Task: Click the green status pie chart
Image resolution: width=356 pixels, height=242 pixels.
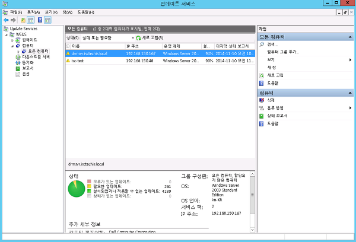Action: (x=77, y=189)
